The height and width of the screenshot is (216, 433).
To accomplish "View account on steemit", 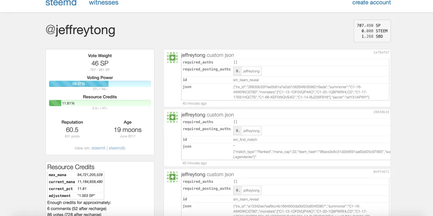I will pos(98,148).
